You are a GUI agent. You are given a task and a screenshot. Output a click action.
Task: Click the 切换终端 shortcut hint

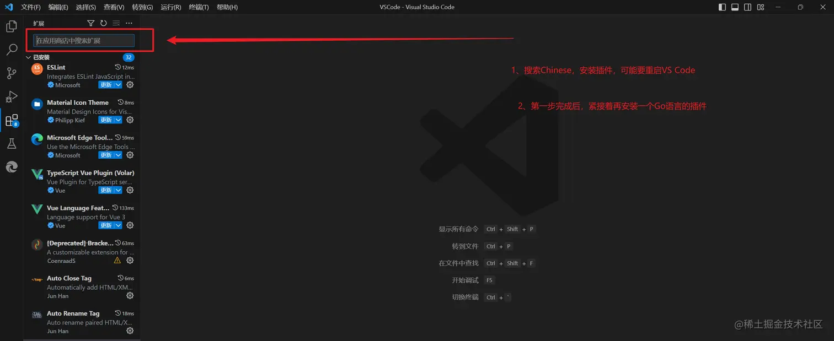pyautogui.click(x=466, y=297)
